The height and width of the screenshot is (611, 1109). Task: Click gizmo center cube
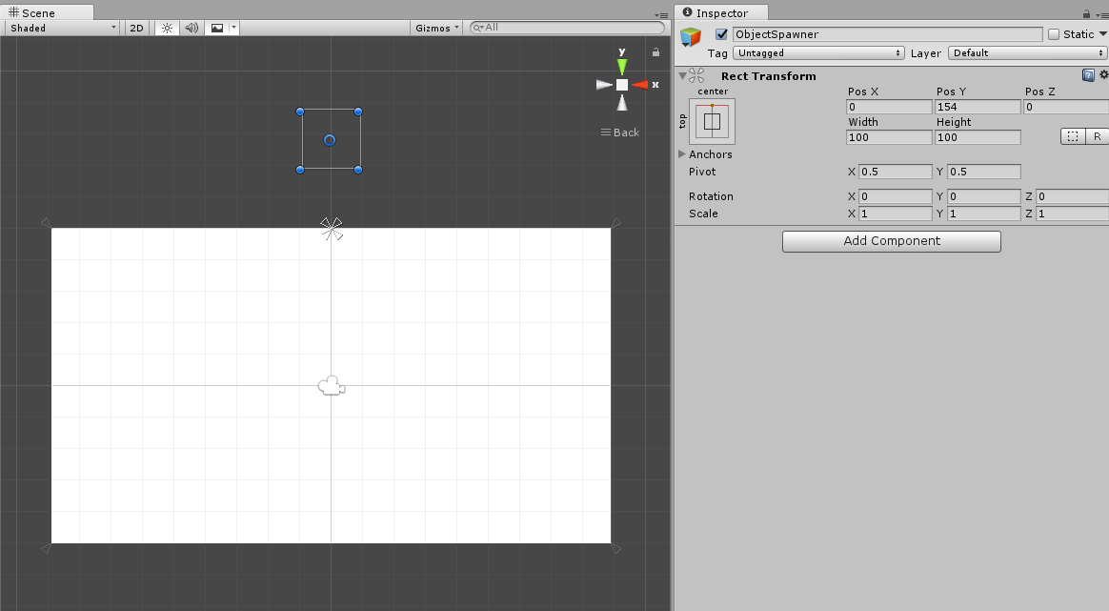point(622,85)
